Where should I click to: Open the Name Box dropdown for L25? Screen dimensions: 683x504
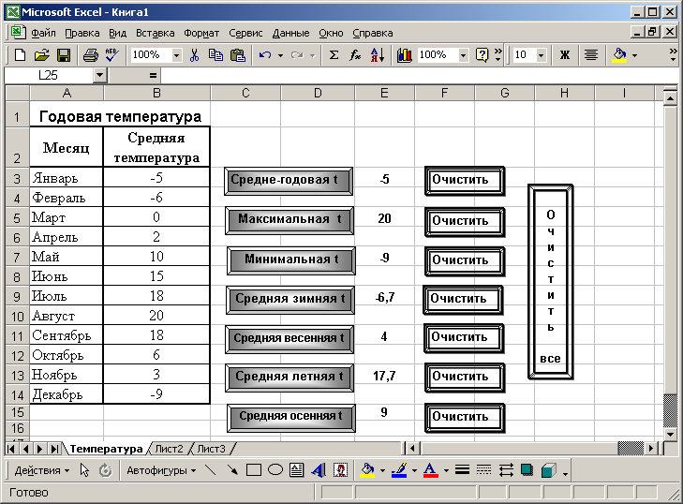[x=99, y=75]
